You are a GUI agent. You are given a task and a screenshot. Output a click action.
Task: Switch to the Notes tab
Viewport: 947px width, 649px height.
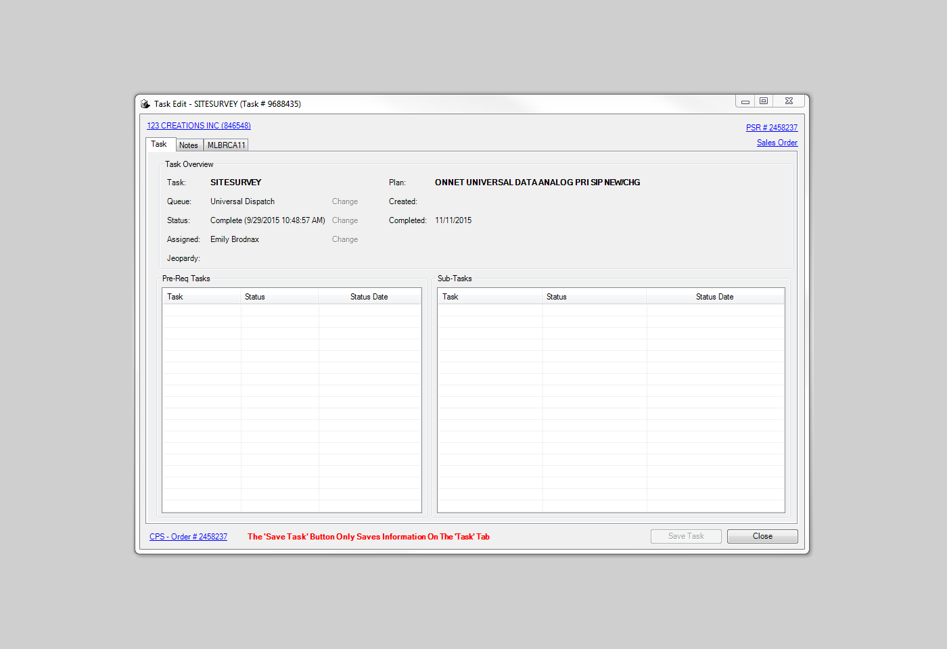(x=189, y=145)
